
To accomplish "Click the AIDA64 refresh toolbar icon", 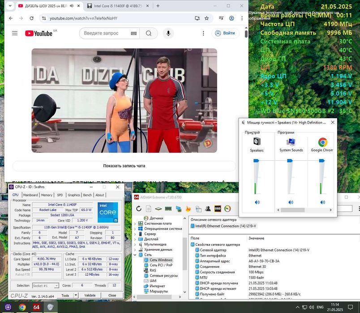I will [x=139, y=209].
